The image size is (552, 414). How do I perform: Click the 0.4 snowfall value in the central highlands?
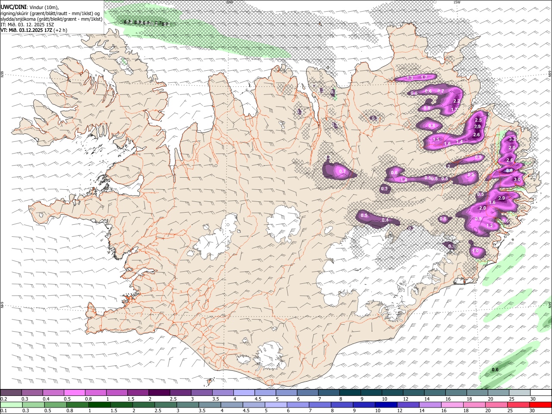pyautogui.click(x=385, y=220)
